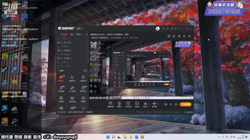Open the video co-stream tool with purple badge
The width and height of the screenshot is (250, 140).
[x=61, y=89]
